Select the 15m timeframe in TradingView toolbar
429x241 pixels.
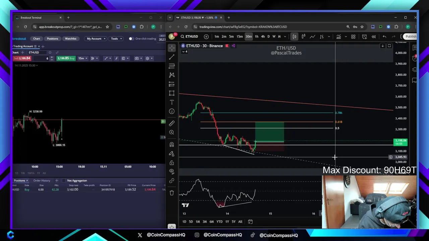point(240,36)
